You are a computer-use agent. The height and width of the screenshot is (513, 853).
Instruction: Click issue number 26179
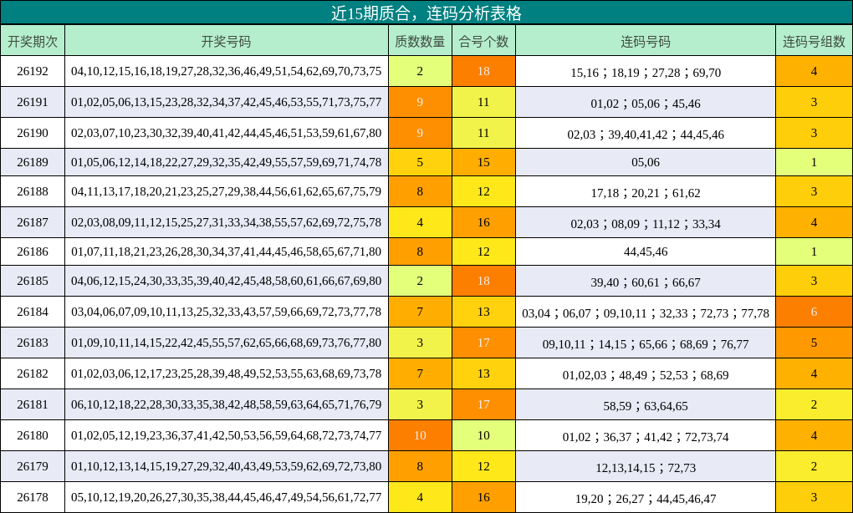pyautogui.click(x=33, y=467)
